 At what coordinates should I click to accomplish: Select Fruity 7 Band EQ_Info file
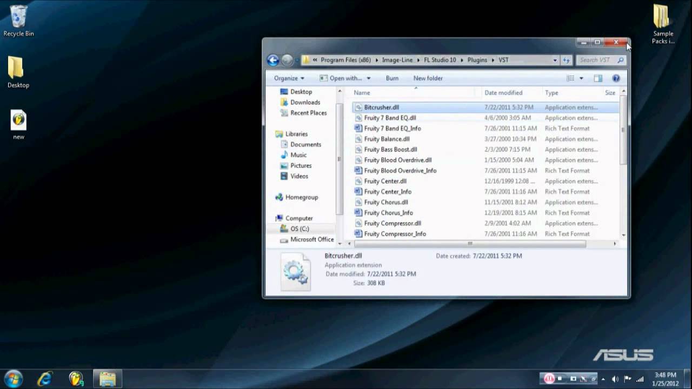[x=485, y=129]
